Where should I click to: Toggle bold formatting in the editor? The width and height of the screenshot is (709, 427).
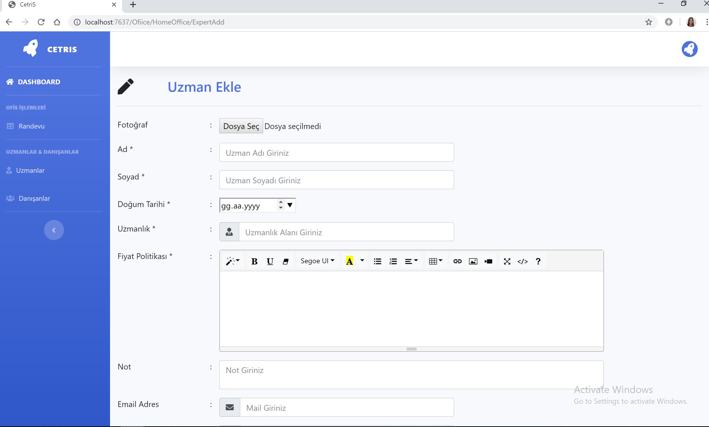point(254,261)
